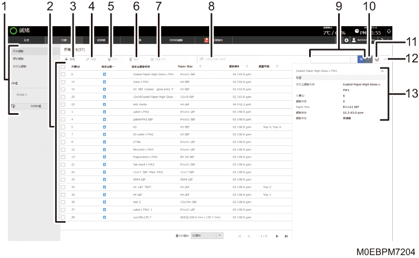Check the box for media ID 6
The height and width of the screenshot is (258, 419).
click(x=63, y=75)
